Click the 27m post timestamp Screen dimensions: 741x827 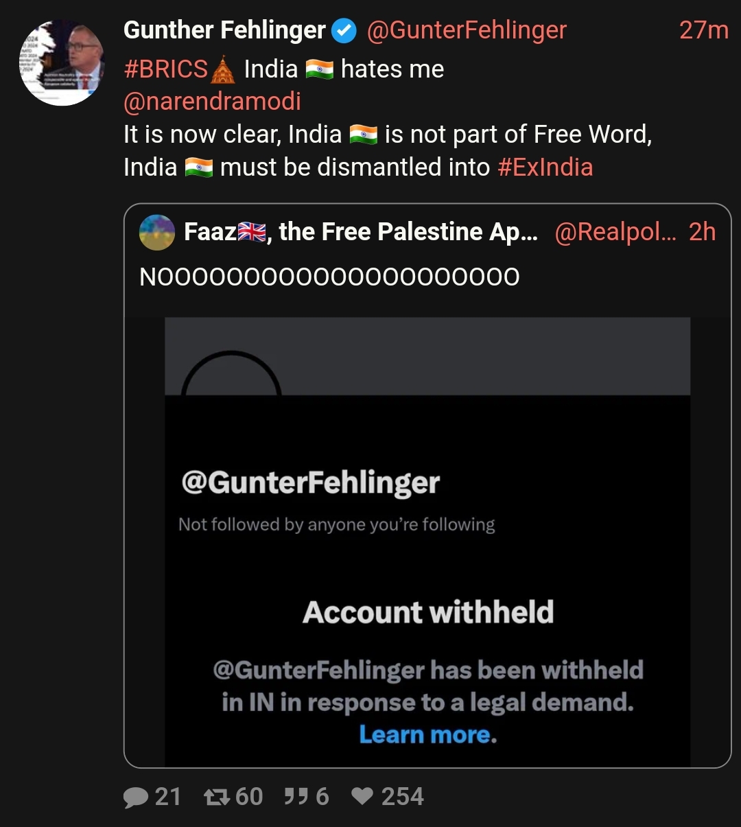[x=703, y=30]
